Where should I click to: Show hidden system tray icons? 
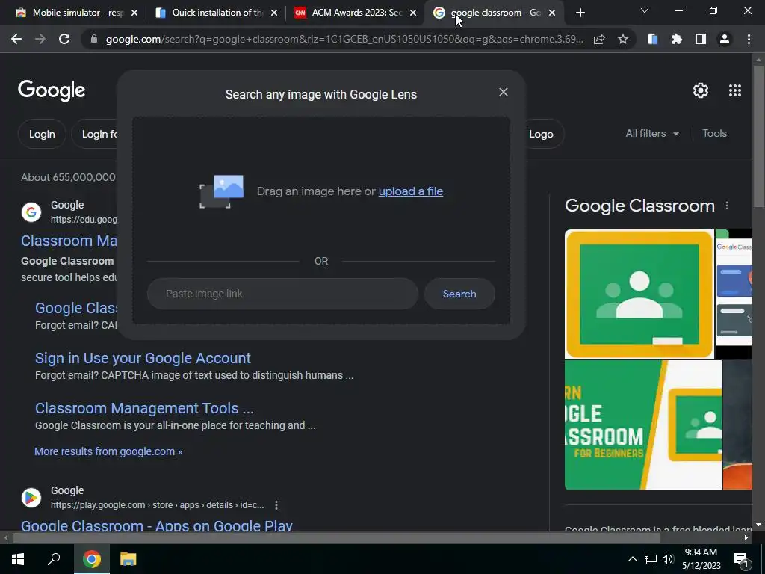click(632, 559)
